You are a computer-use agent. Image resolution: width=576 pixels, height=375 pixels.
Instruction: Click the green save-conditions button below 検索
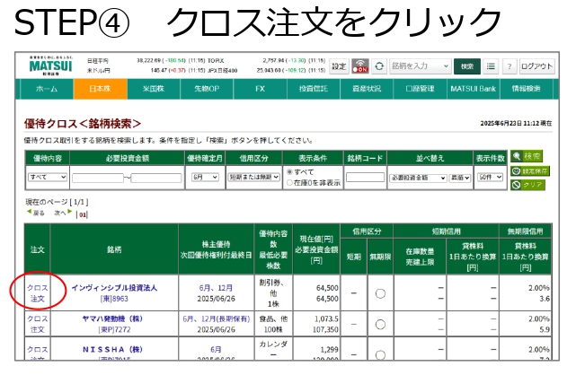coord(529,170)
